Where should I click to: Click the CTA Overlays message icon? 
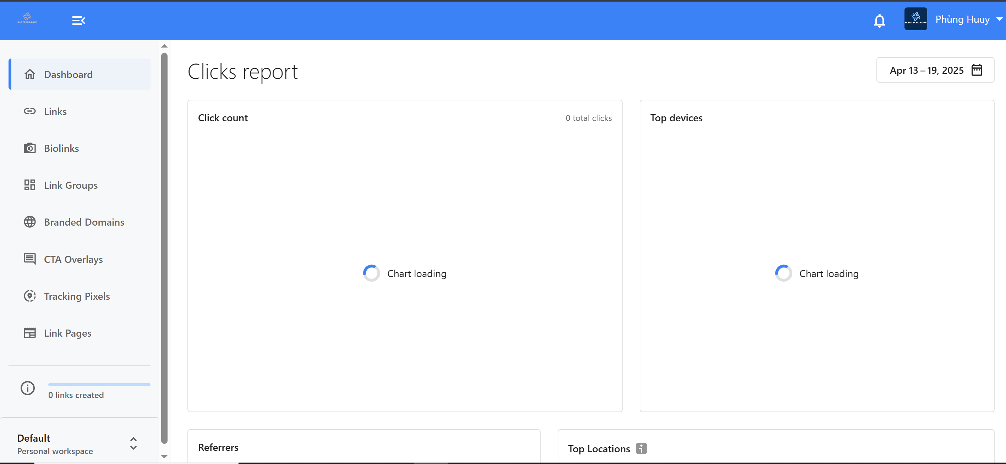tap(30, 259)
